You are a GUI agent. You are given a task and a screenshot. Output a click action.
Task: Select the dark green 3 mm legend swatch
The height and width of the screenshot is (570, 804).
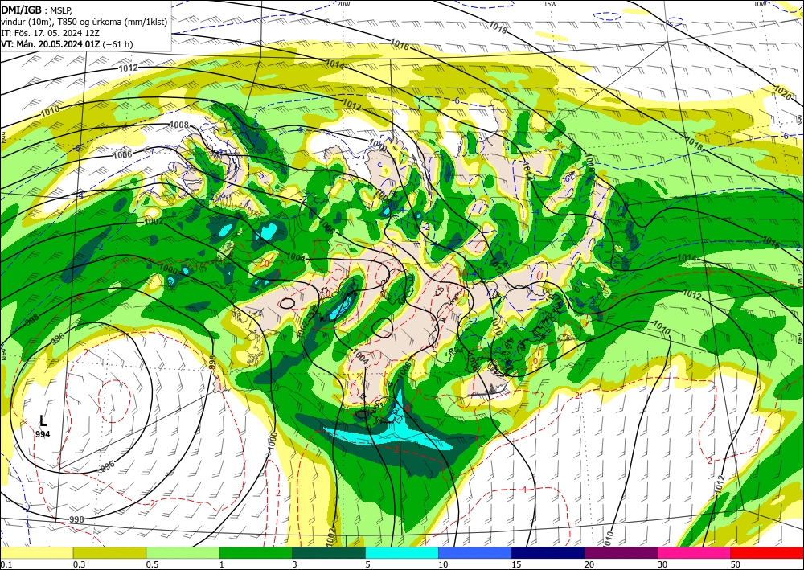pyautogui.click(x=329, y=552)
